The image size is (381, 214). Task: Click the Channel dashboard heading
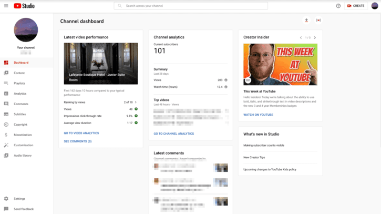coord(82,22)
